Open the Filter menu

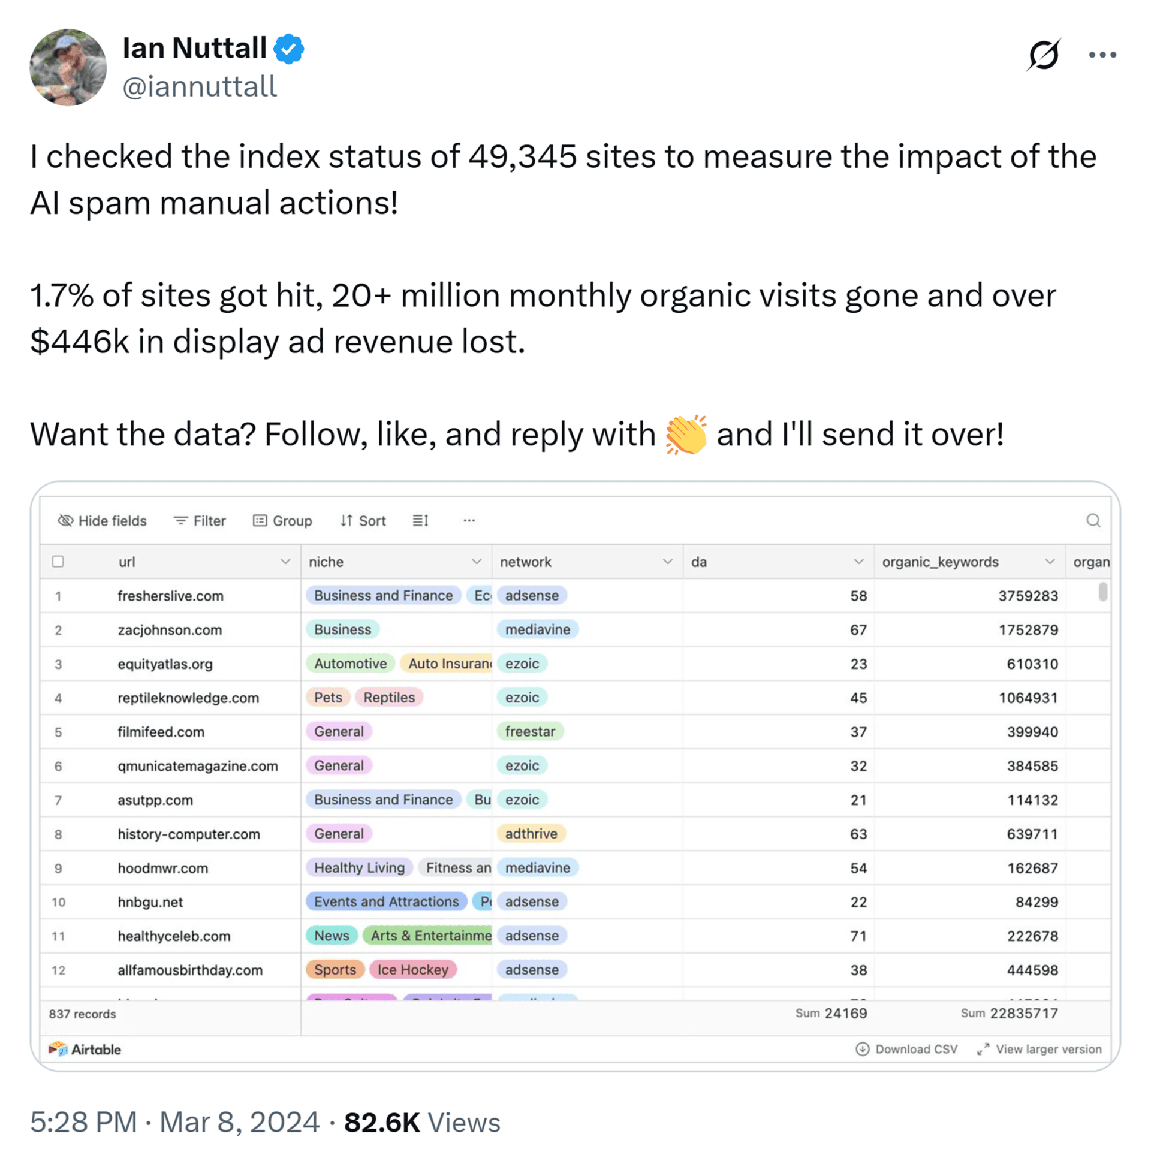(x=200, y=520)
